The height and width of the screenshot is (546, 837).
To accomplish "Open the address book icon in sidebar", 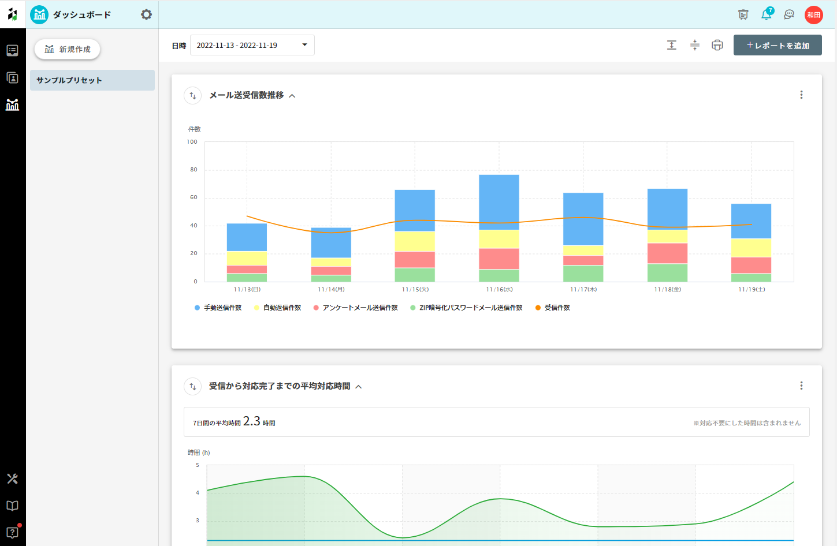I will click(x=12, y=78).
